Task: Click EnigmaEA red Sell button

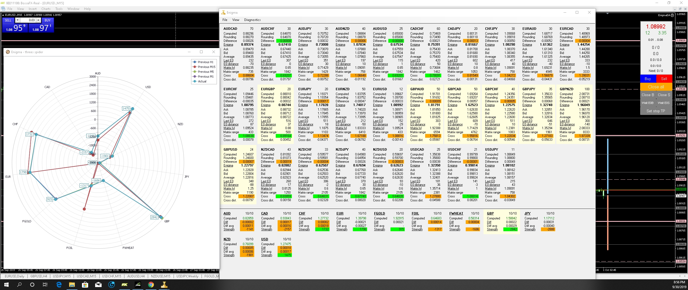Action: (664, 79)
